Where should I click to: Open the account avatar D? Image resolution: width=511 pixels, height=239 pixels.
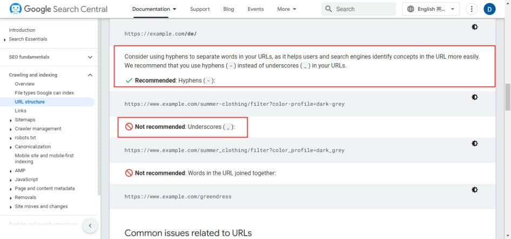tap(489, 9)
